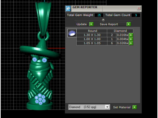This screenshot has height=118, width=158.
Task: Click the Update label
Action: (82, 24)
